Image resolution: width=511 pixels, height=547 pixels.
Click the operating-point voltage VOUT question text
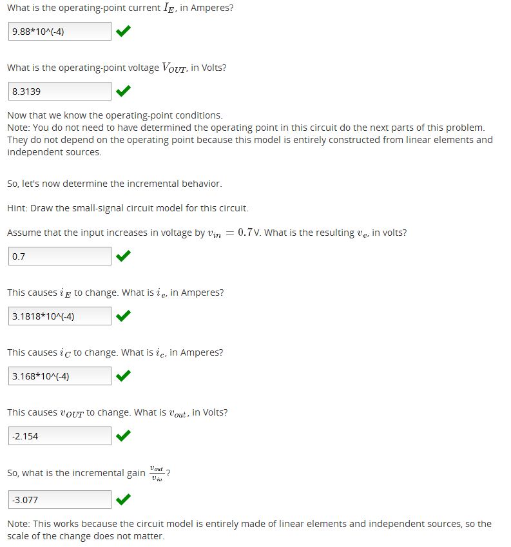117,68
